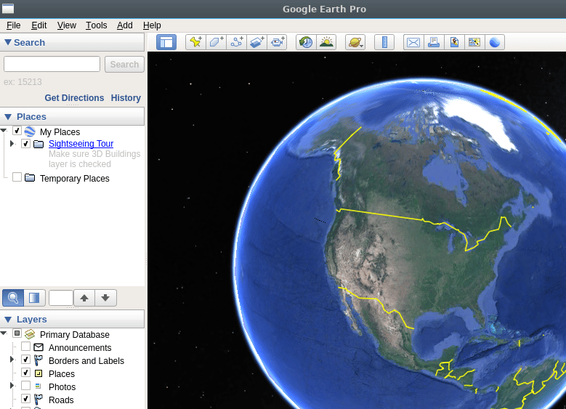Image resolution: width=566 pixels, height=409 pixels.
Task: Click the Temporary Places folder icon
Action: [x=30, y=178]
